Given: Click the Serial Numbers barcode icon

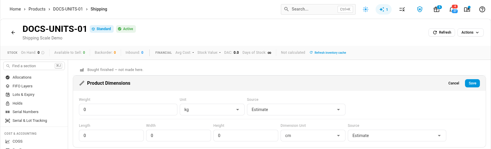Looking at the screenshot, I should (8, 112).
